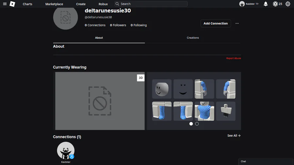Click the Add Connection button

point(216,23)
